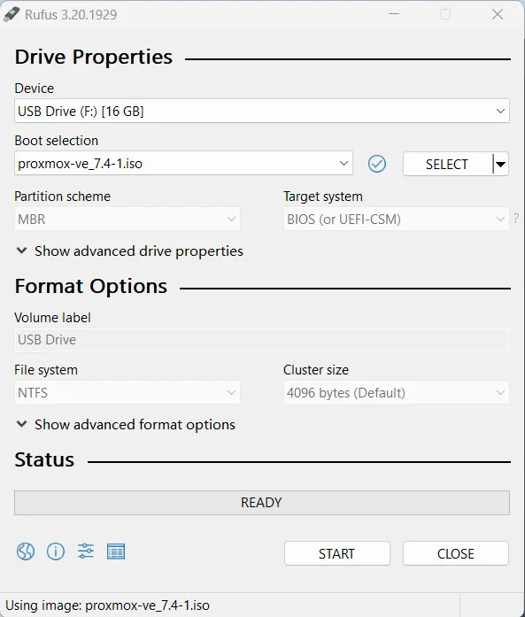Viewport: 525px width, 617px height.
Task: Open application settings sliders icon
Action: (x=85, y=551)
